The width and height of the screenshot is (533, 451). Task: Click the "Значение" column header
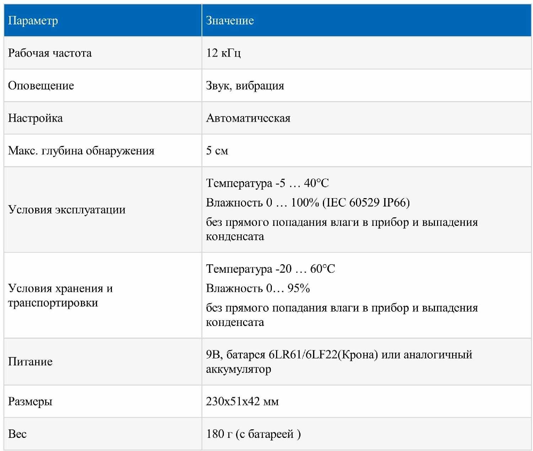tap(230, 21)
